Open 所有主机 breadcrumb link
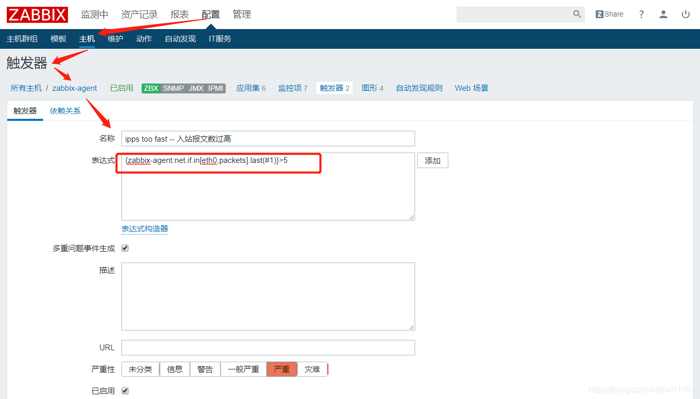Viewport: 700px width, 399px height. pyautogui.click(x=26, y=88)
